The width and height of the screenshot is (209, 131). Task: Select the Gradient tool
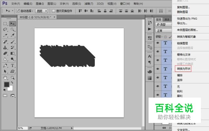tap(13, 53)
